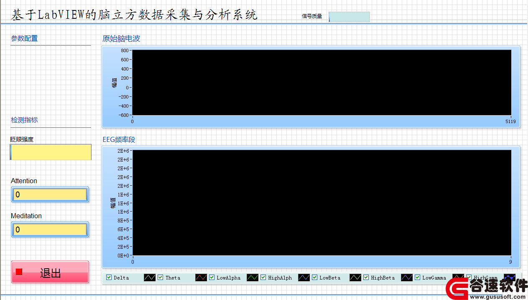Screen dimensions: 528x300
Task: Click the -600 y-axis minimum label
Action: (x=123, y=115)
